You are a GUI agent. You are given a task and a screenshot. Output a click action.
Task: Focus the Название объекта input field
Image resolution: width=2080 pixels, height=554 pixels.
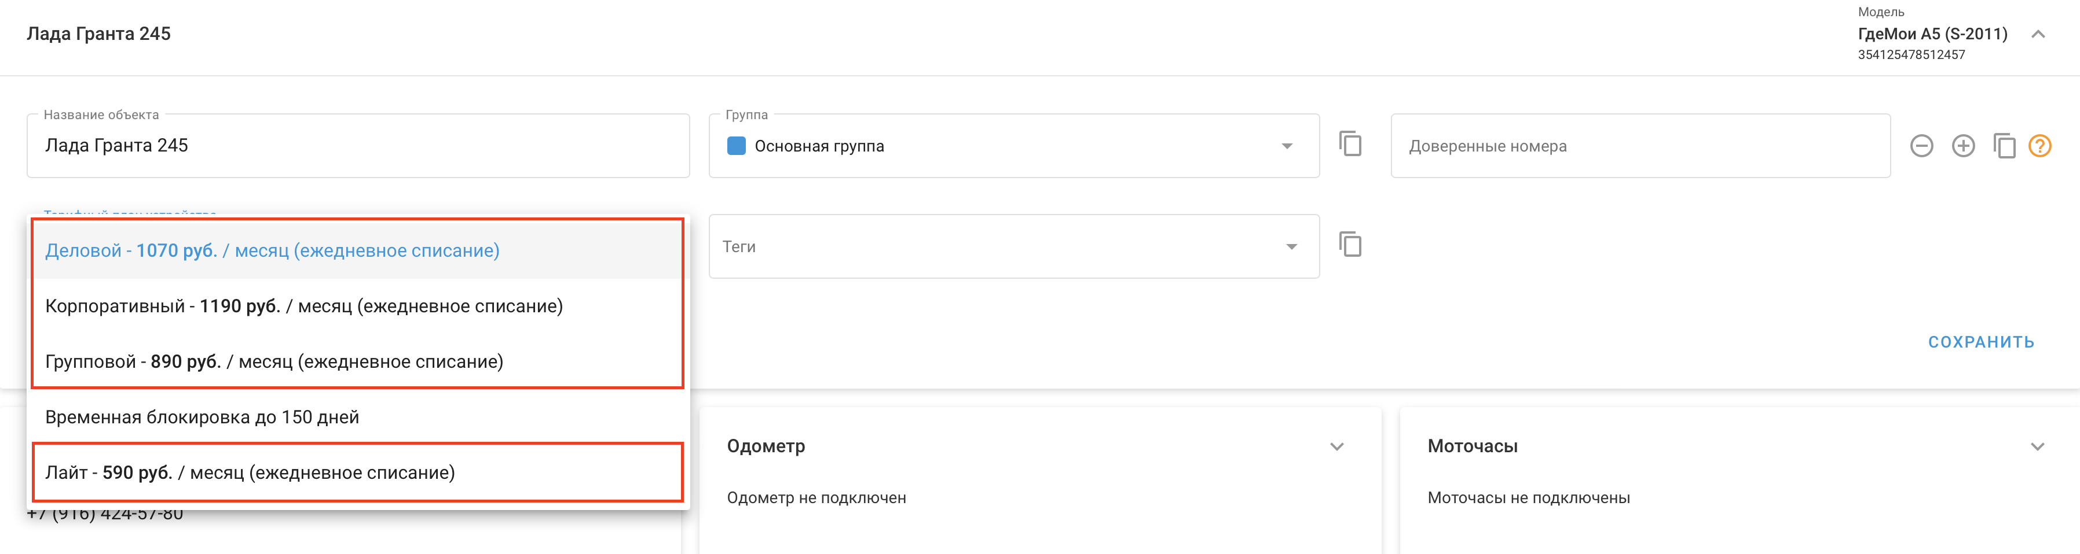358,146
